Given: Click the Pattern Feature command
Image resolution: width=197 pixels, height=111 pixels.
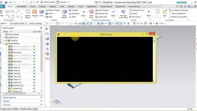Looking at the screenshot, I should (x=53, y=10).
